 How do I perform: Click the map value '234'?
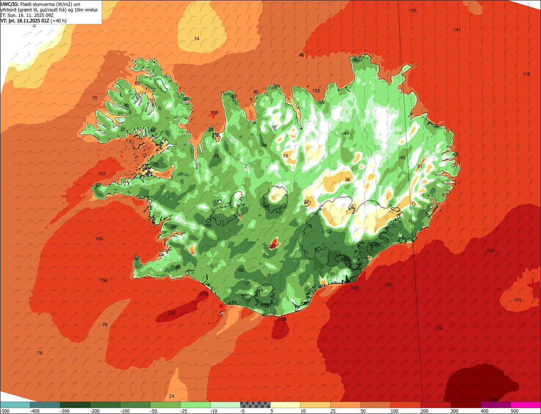[439, 328]
